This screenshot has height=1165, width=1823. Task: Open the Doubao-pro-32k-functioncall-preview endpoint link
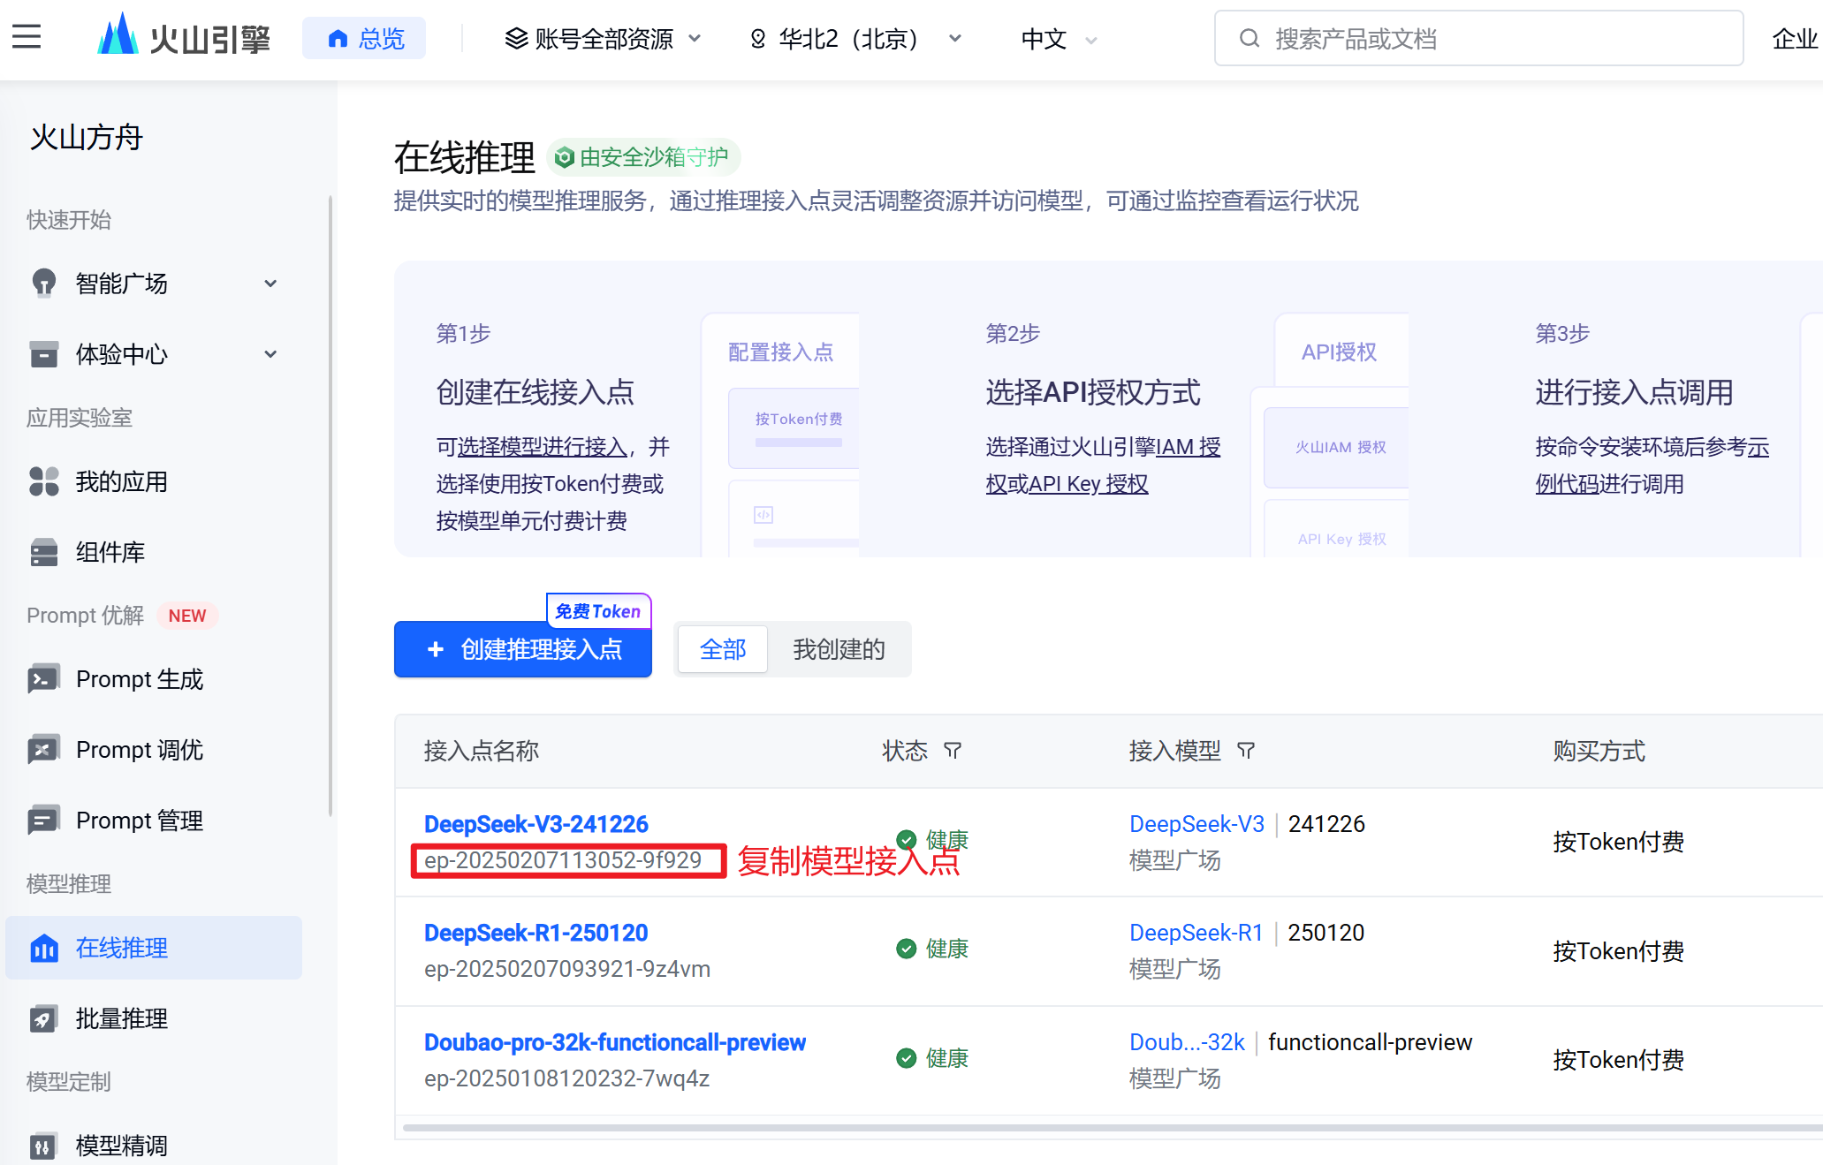(615, 1042)
